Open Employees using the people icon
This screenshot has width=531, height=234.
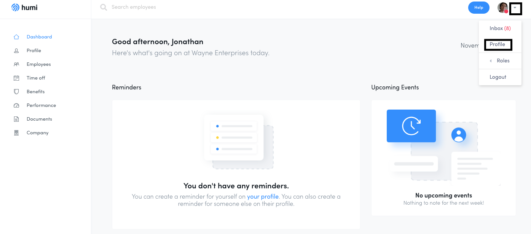pos(16,64)
